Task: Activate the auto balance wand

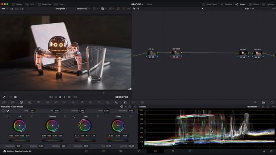Action: coord(8,111)
